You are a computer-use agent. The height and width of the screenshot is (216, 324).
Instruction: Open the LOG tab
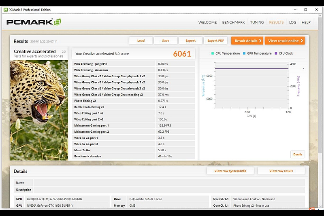pos(292,22)
